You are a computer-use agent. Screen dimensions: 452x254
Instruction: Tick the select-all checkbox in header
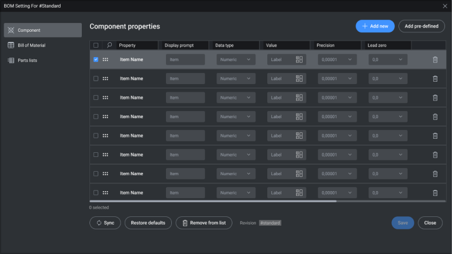click(96, 45)
